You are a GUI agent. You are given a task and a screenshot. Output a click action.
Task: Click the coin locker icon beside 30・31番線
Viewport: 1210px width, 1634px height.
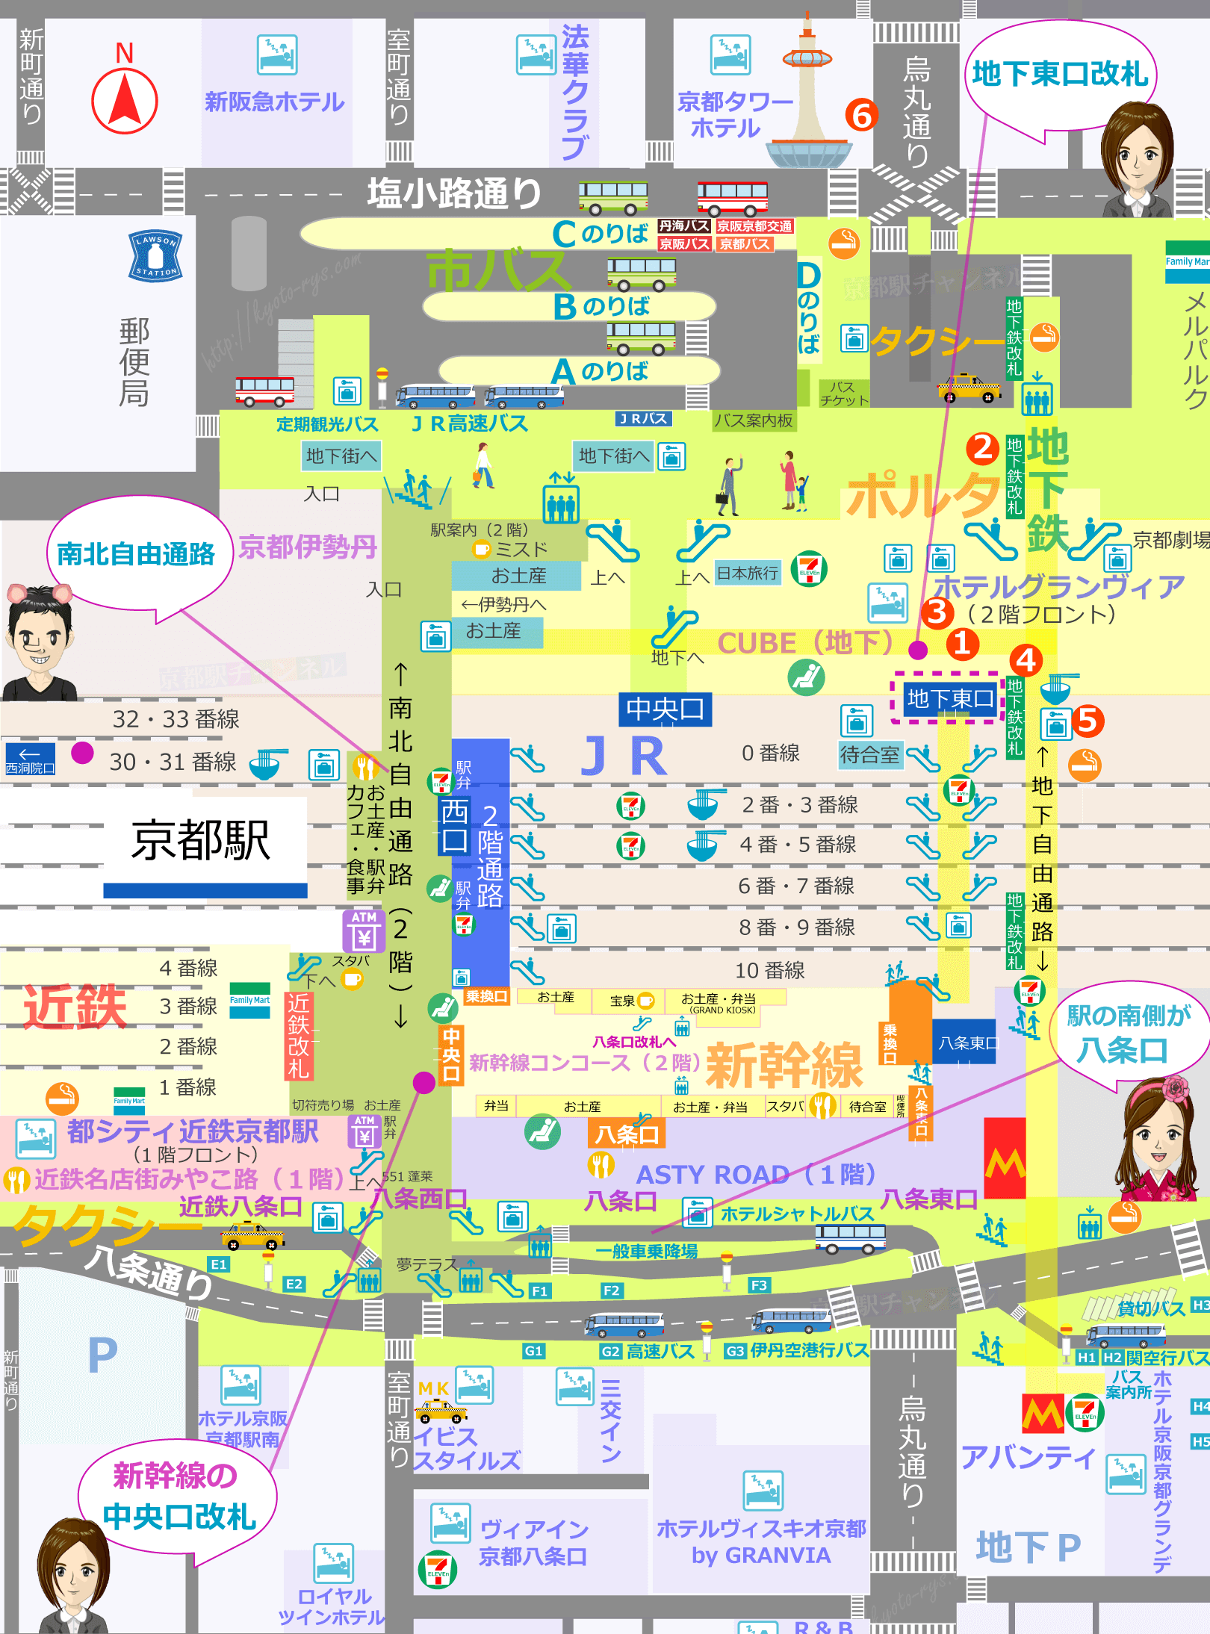coord(324,765)
